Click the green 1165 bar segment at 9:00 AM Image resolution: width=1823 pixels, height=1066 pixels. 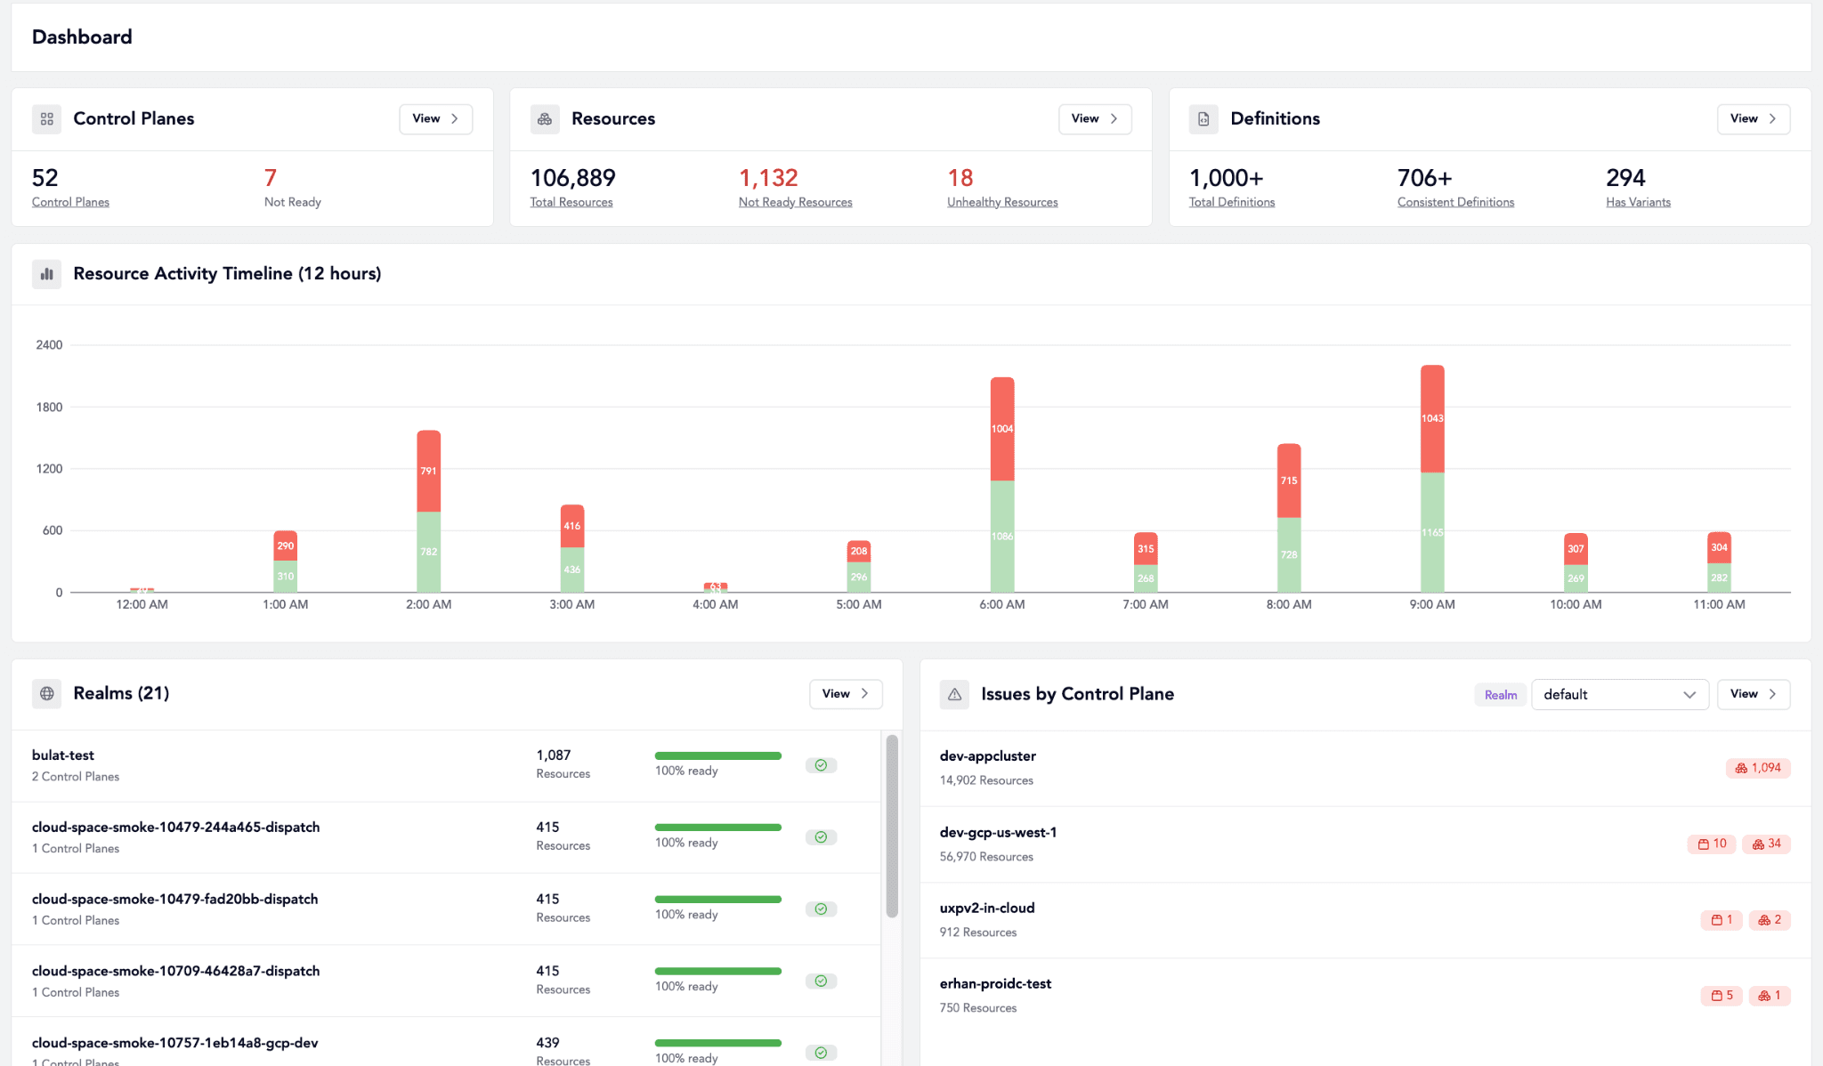coord(1432,532)
